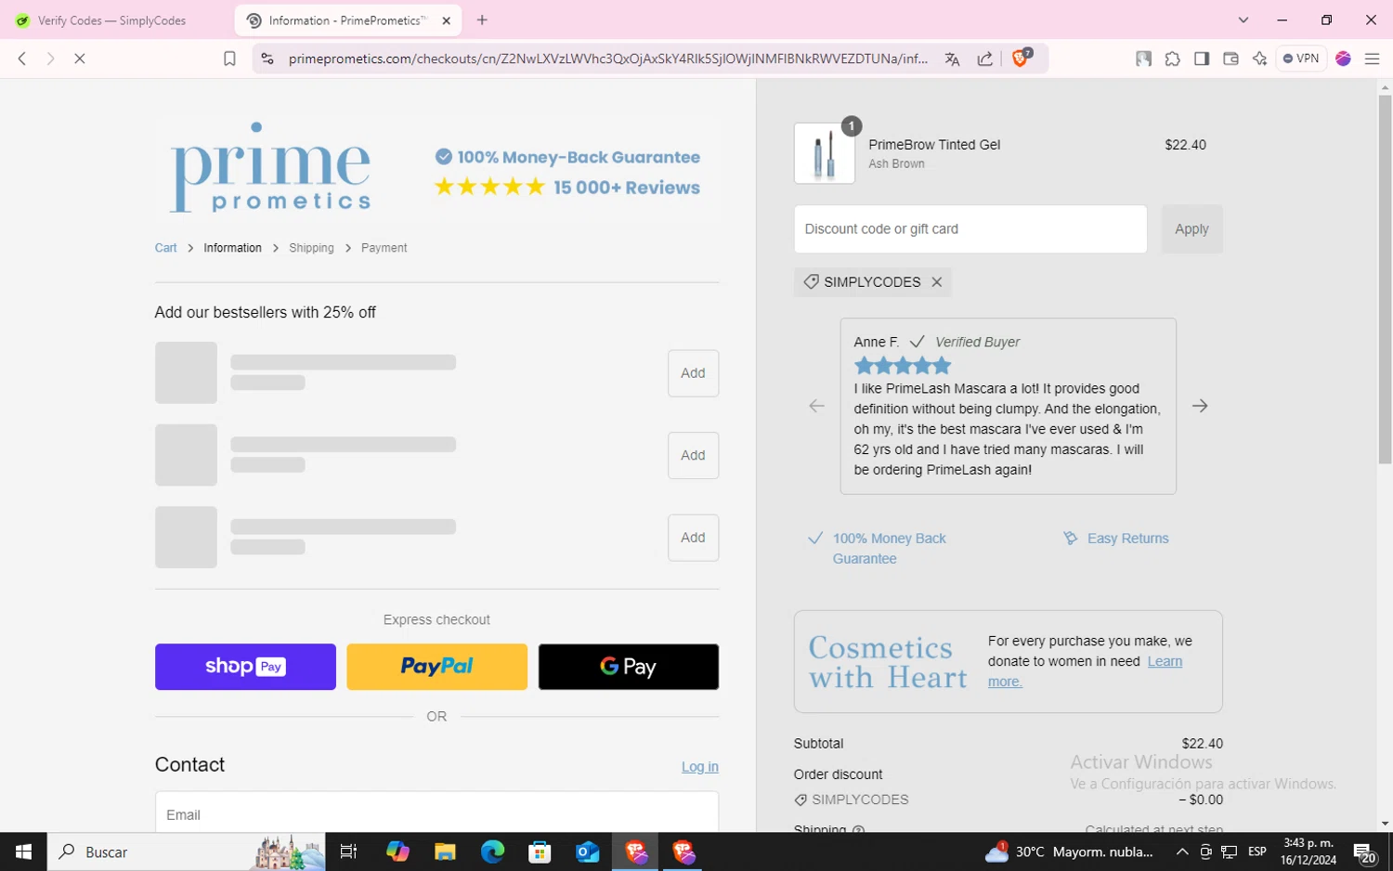
Task: Add the second bestseller item
Action: pos(693,455)
